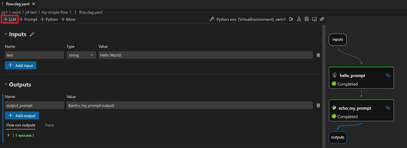Select the inputs node in graph
Screen dimensions: 407x148
pos(338,40)
